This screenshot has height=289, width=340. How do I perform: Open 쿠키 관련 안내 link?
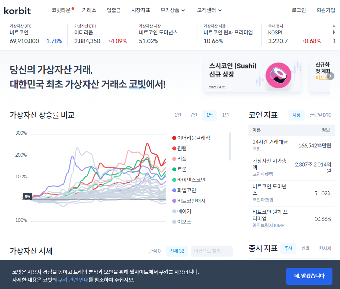click(73, 280)
